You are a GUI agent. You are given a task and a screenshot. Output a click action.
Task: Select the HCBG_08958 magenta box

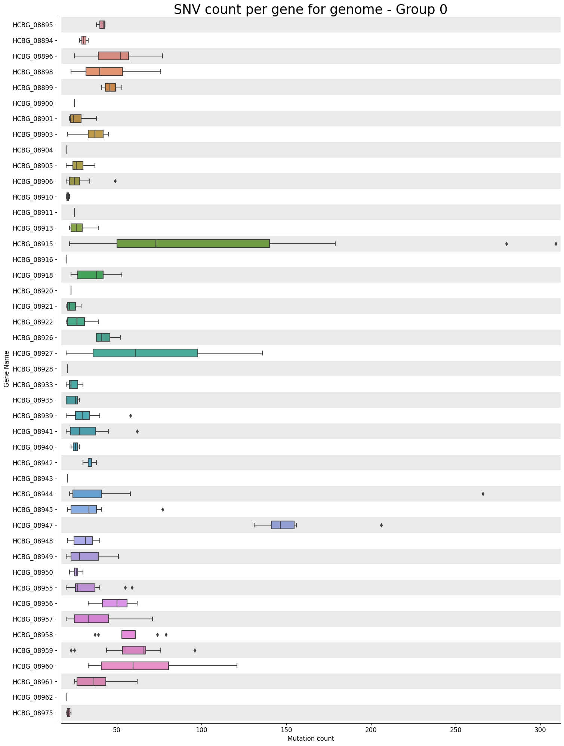coord(129,635)
